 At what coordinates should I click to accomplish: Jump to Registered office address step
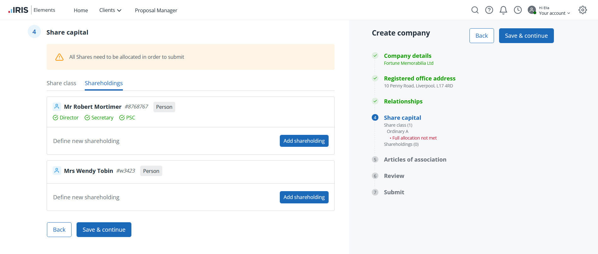pos(419,78)
